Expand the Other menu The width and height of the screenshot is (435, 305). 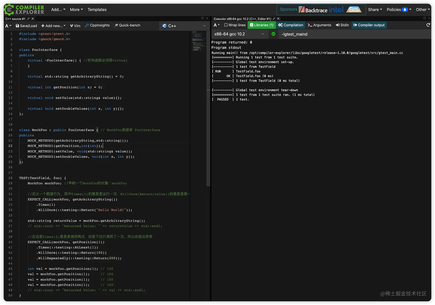tap(423, 9)
